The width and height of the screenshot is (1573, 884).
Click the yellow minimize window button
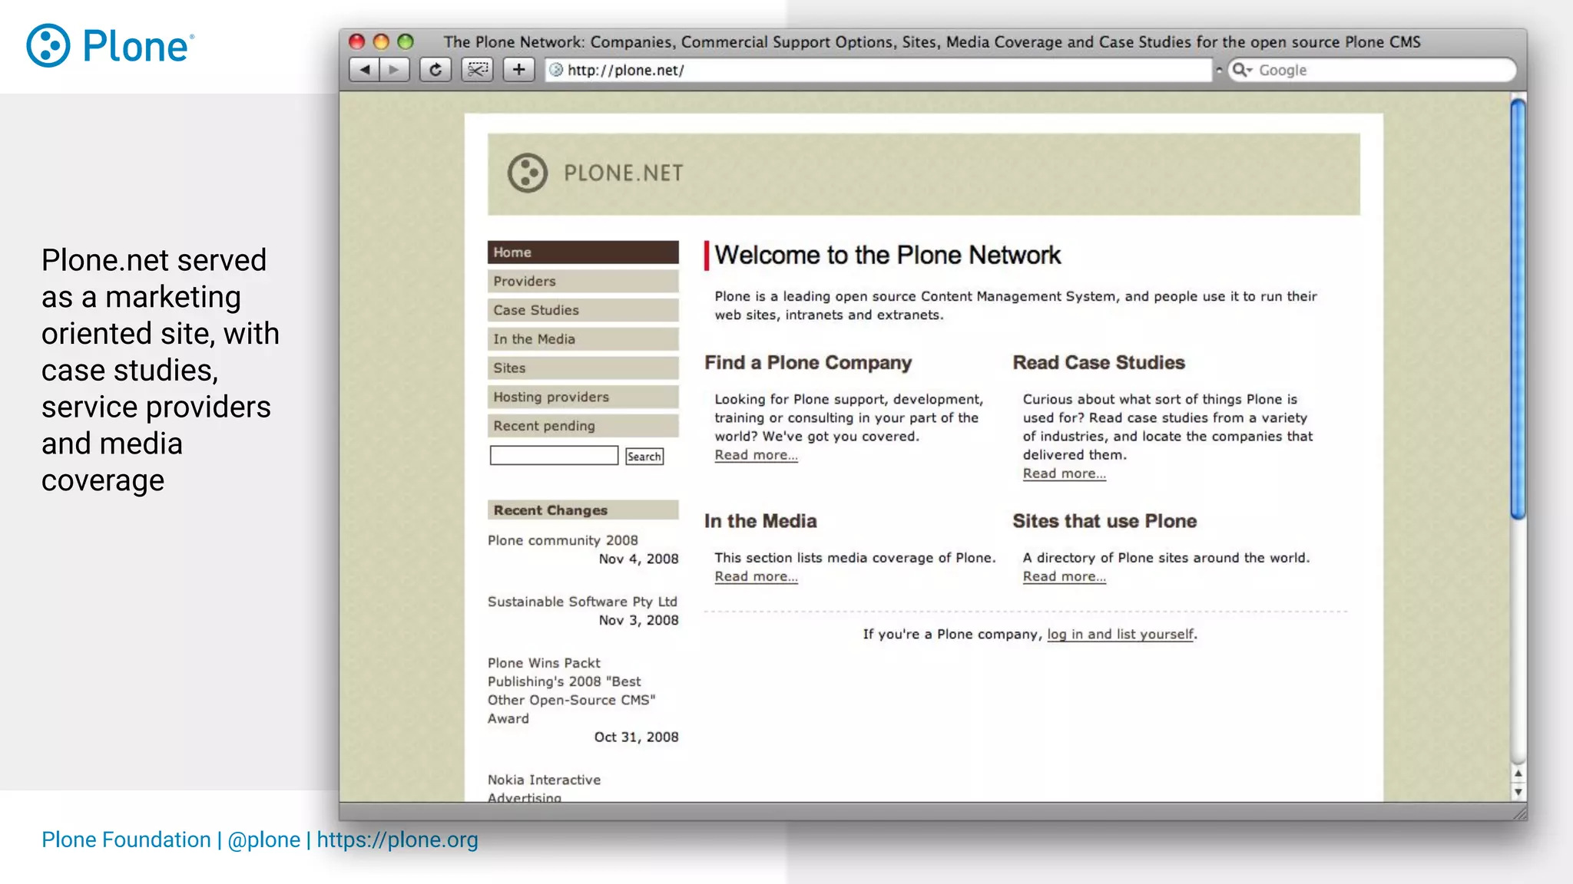click(381, 41)
